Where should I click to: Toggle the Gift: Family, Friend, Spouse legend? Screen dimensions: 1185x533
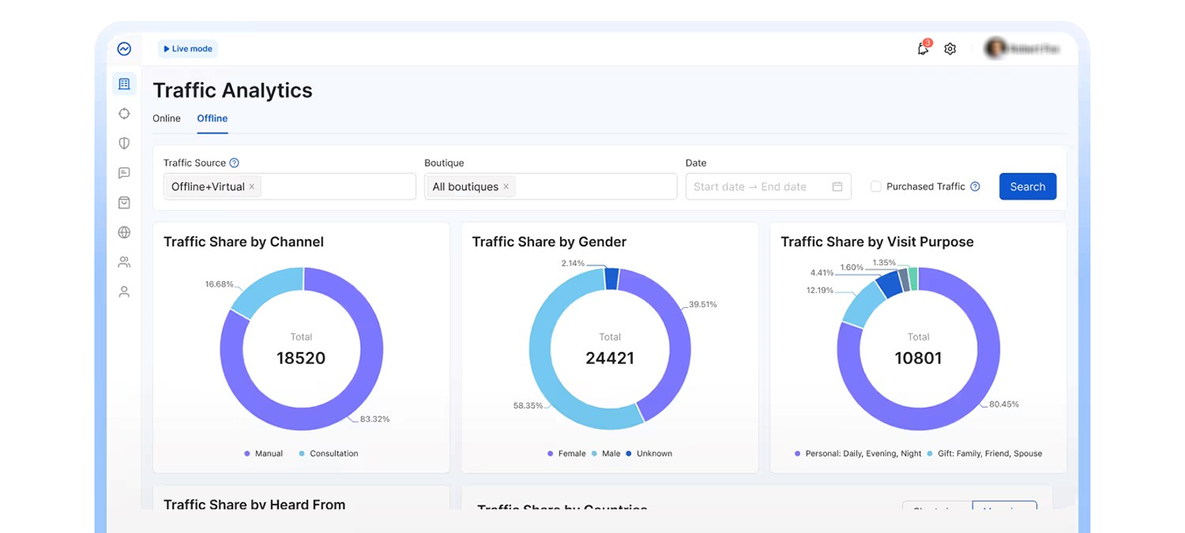985,453
